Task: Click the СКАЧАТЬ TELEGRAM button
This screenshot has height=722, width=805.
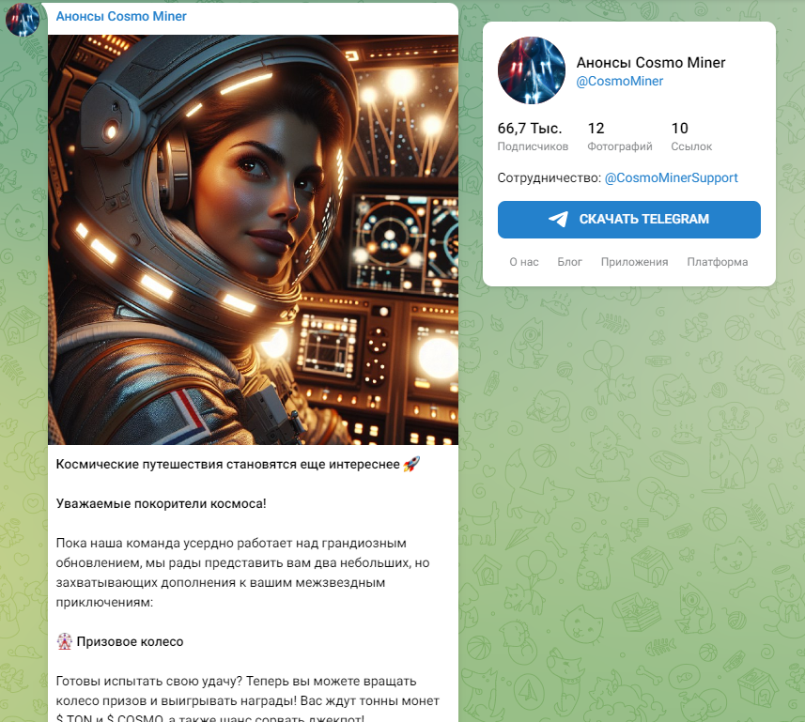Action: [629, 220]
